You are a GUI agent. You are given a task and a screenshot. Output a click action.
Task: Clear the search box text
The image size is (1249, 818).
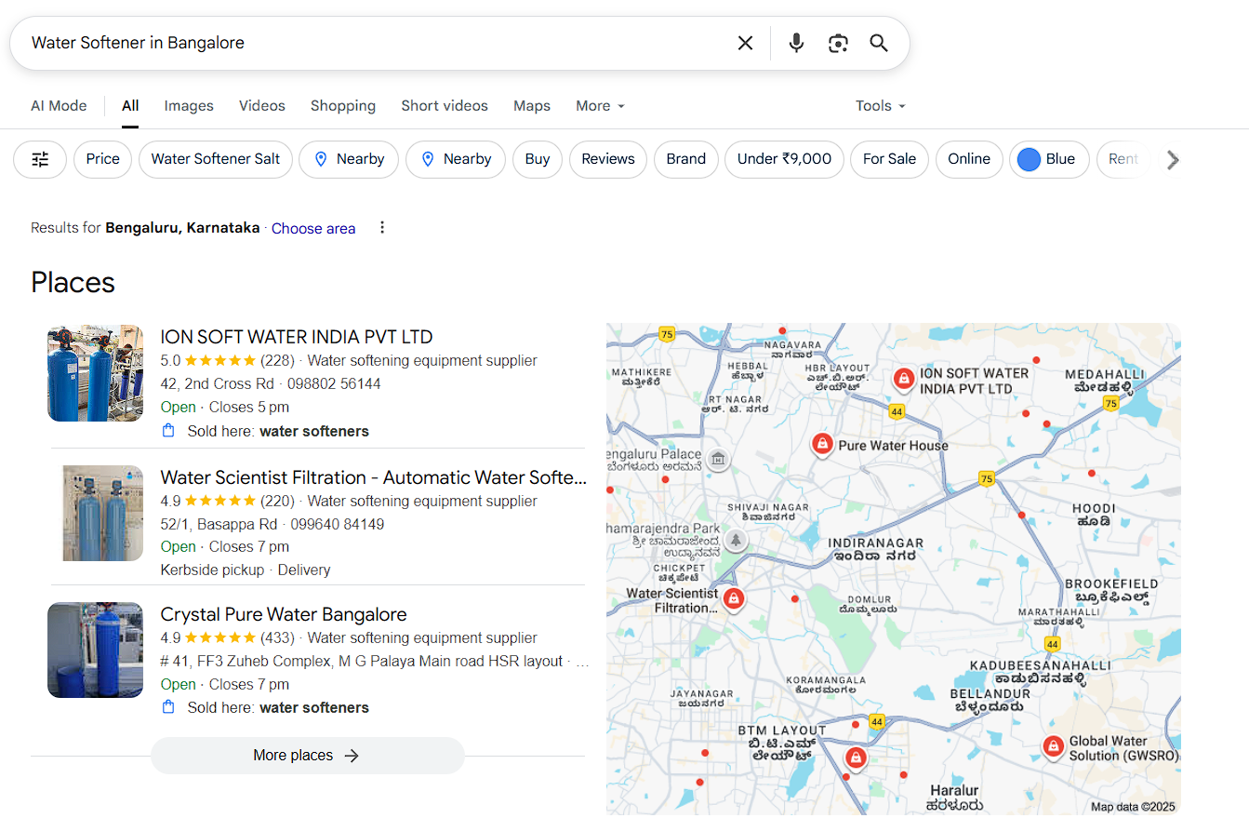pyautogui.click(x=745, y=43)
